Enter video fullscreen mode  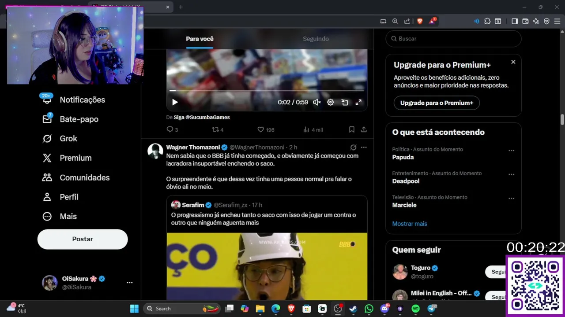358,102
